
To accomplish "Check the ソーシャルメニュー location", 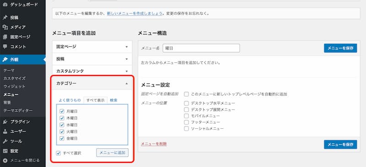I will coord(186,128).
